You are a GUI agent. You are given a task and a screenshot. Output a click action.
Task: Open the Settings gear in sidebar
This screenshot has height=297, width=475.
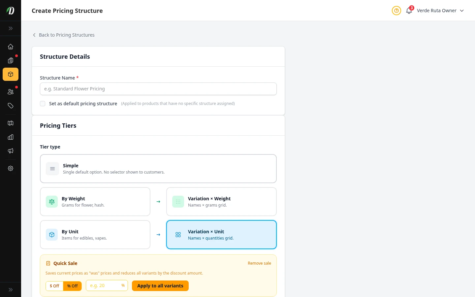11,168
